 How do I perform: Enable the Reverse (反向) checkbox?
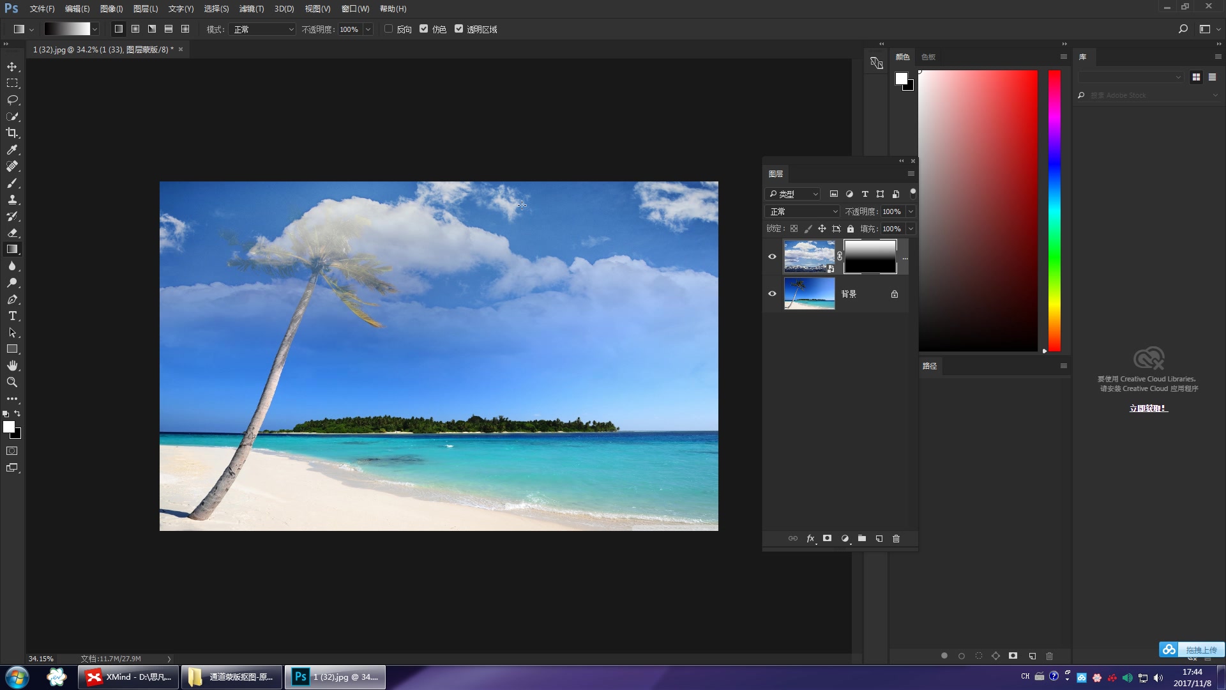(x=388, y=29)
